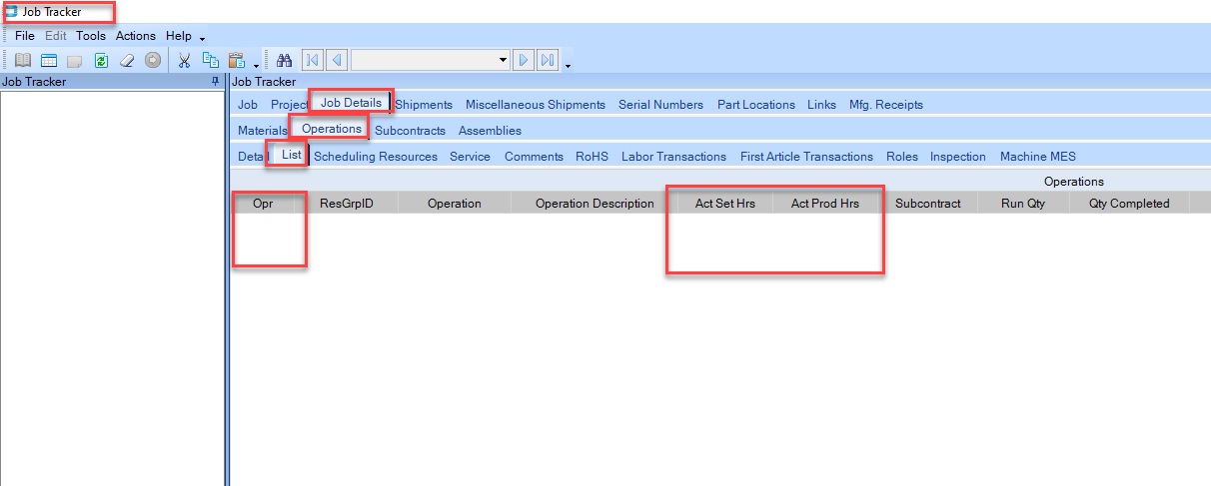Click the open book toolbar icon
This screenshot has height=486, width=1211.
[x=23, y=60]
